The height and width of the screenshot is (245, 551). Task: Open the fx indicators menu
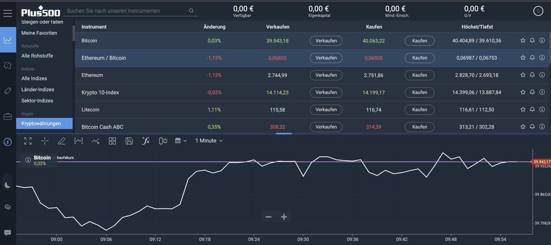146,141
